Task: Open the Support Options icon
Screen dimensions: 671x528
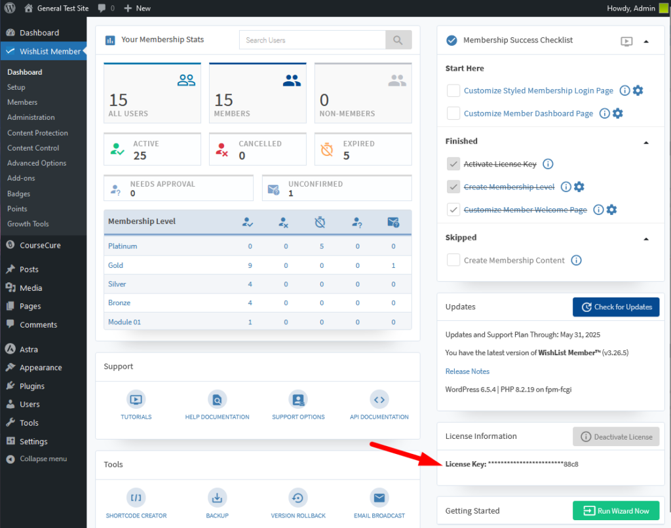Action: point(298,400)
